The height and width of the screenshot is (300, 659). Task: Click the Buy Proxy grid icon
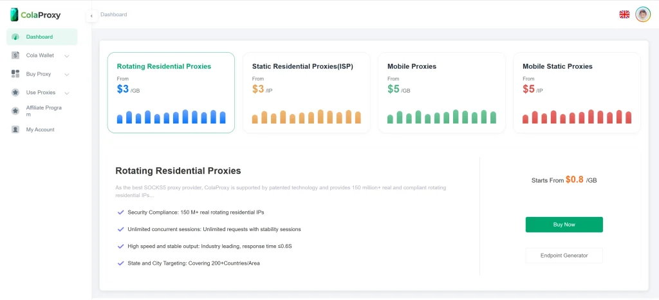click(15, 74)
